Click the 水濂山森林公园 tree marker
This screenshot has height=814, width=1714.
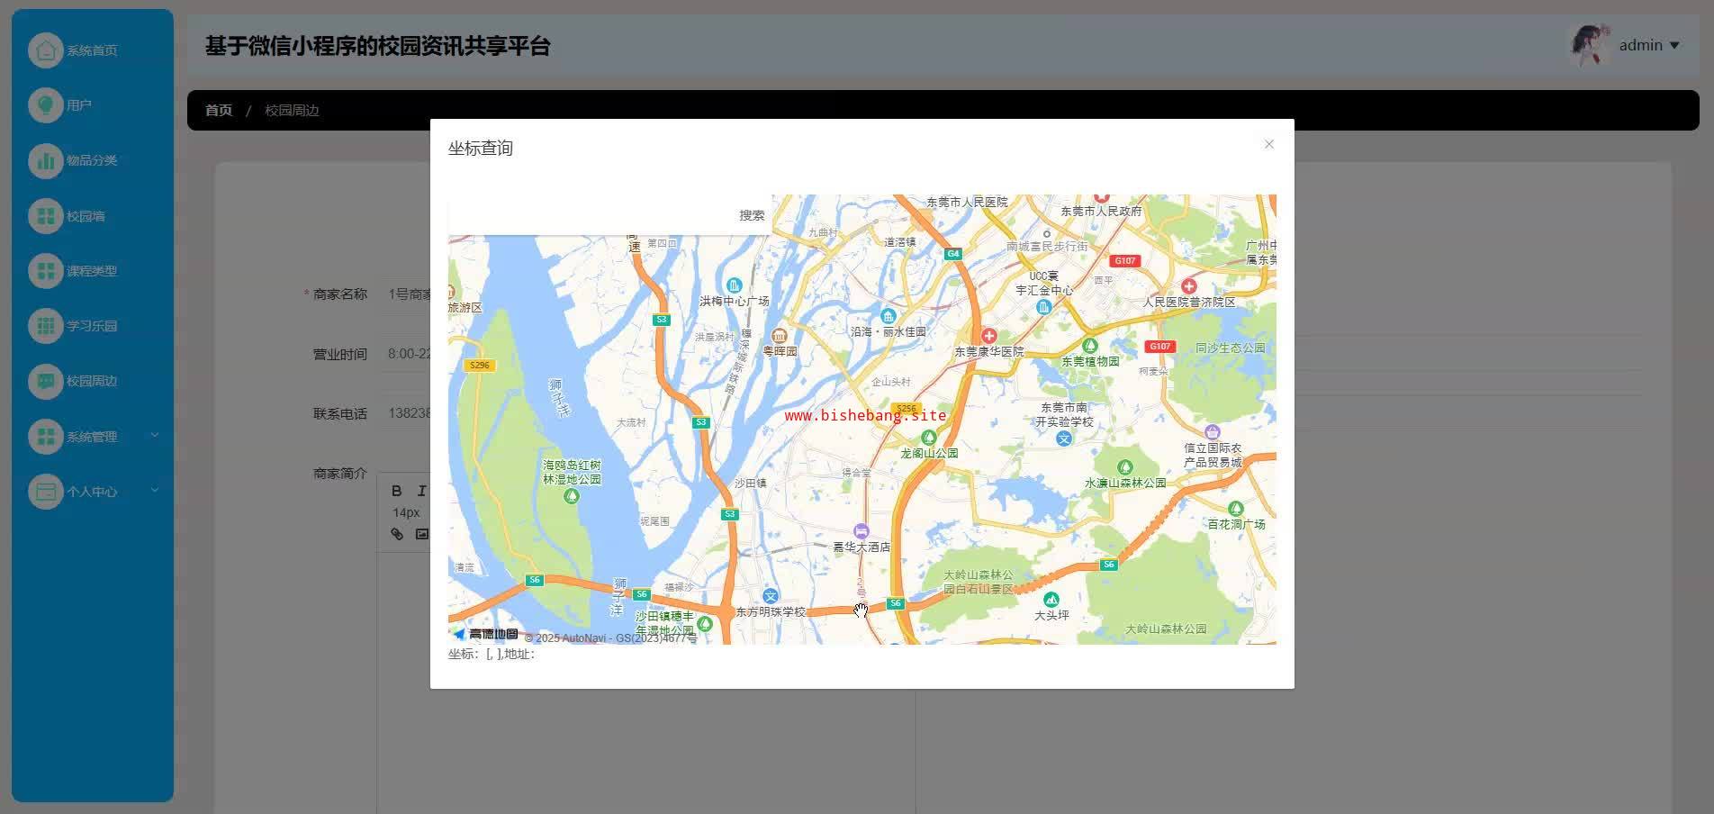pos(1124,467)
